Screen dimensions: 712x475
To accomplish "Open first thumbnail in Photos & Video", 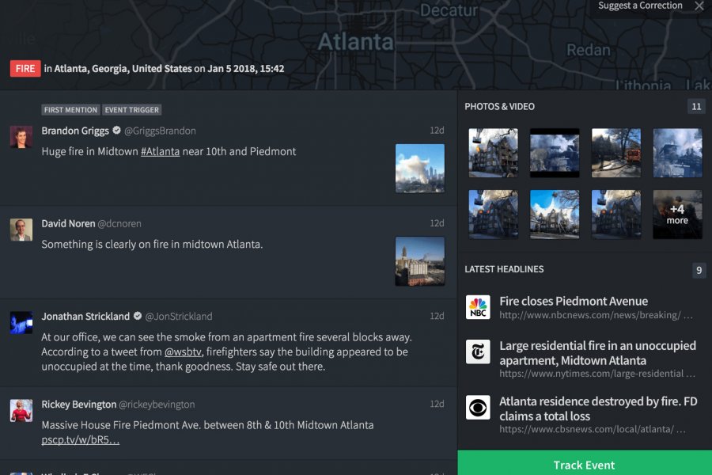I will click(x=493, y=153).
